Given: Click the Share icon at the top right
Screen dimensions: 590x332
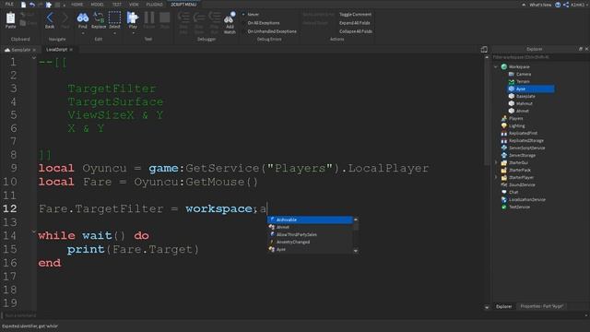Looking at the screenshot, I should (x=566, y=5).
